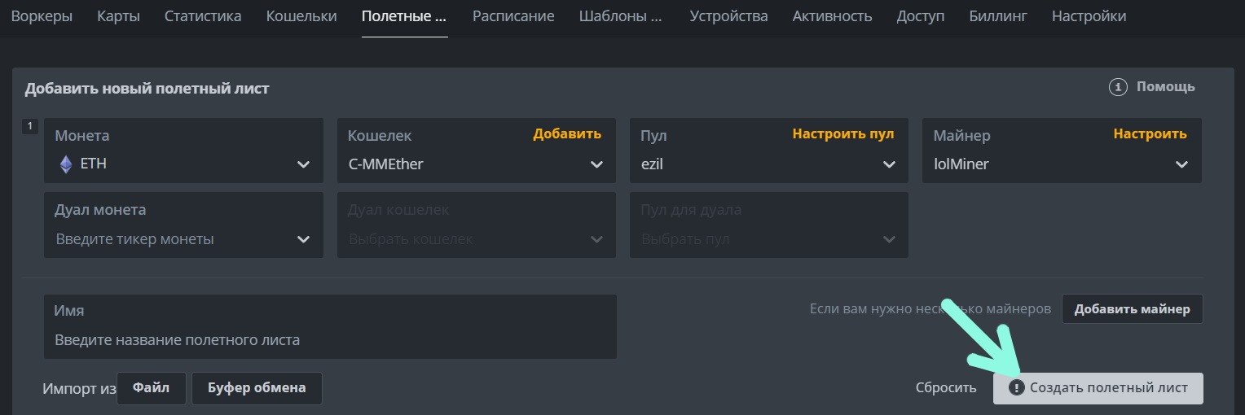This screenshot has height=415, width=1245.
Task: Click Добавить link in Кошелек field
Action: pos(567,134)
